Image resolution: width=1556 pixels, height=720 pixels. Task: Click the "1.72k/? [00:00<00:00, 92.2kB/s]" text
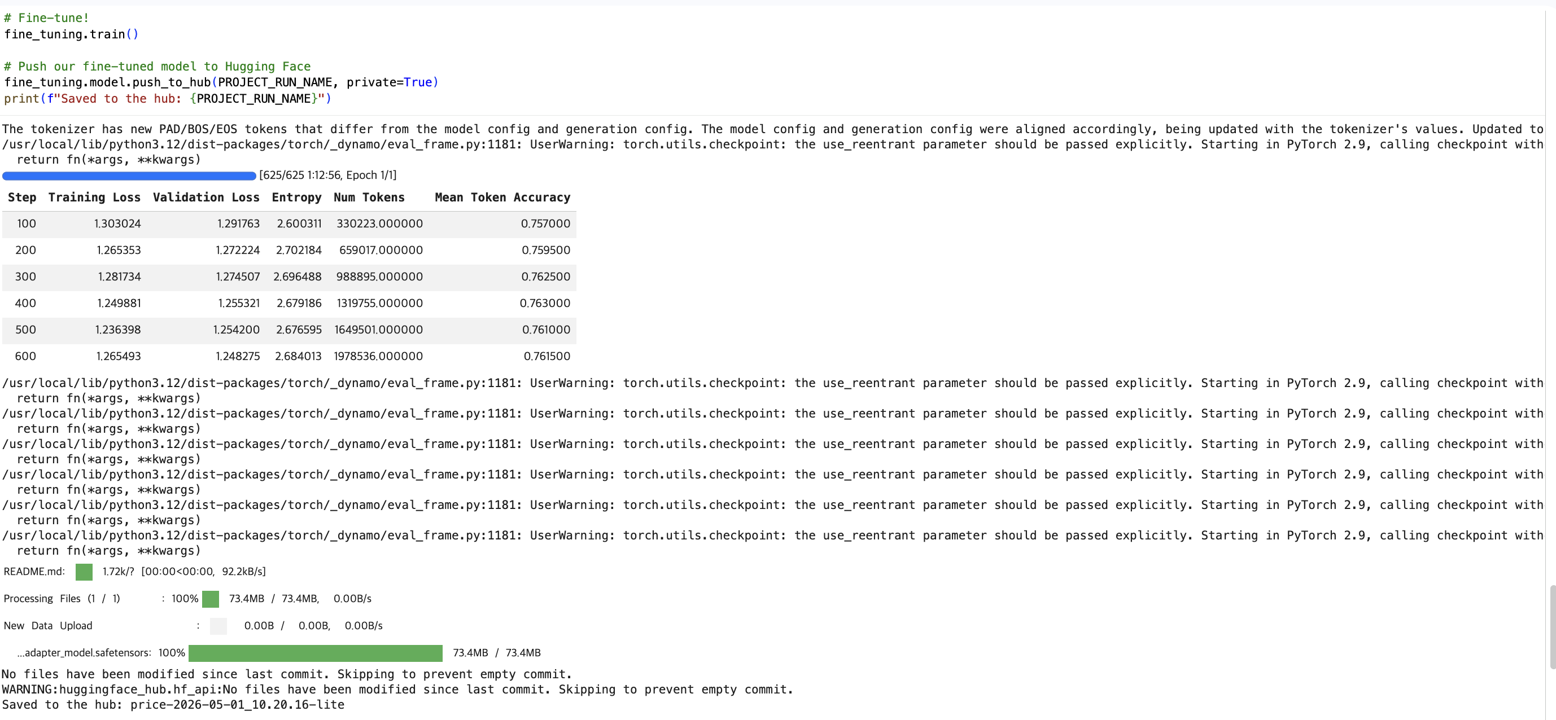184,572
